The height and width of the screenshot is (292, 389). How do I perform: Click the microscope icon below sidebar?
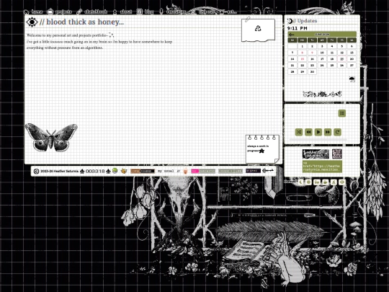tap(334, 182)
